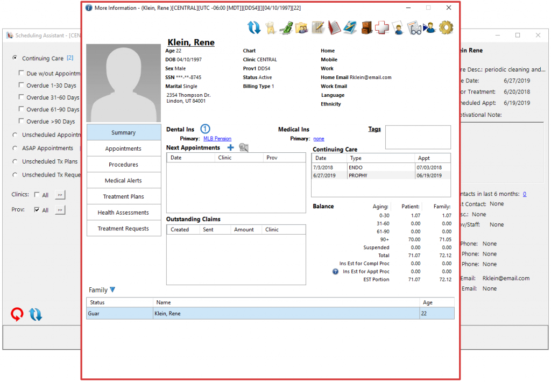Click the Dental Ins info circle icon
Viewport: 551px width, 382px height.
[x=205, y=129]
